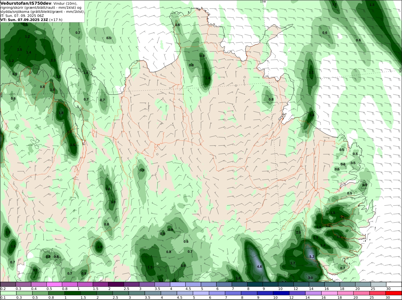The image size is (402, 300).
Task: Click the 'slydda/snjókoma' legend description line
Action: (42, 12)
